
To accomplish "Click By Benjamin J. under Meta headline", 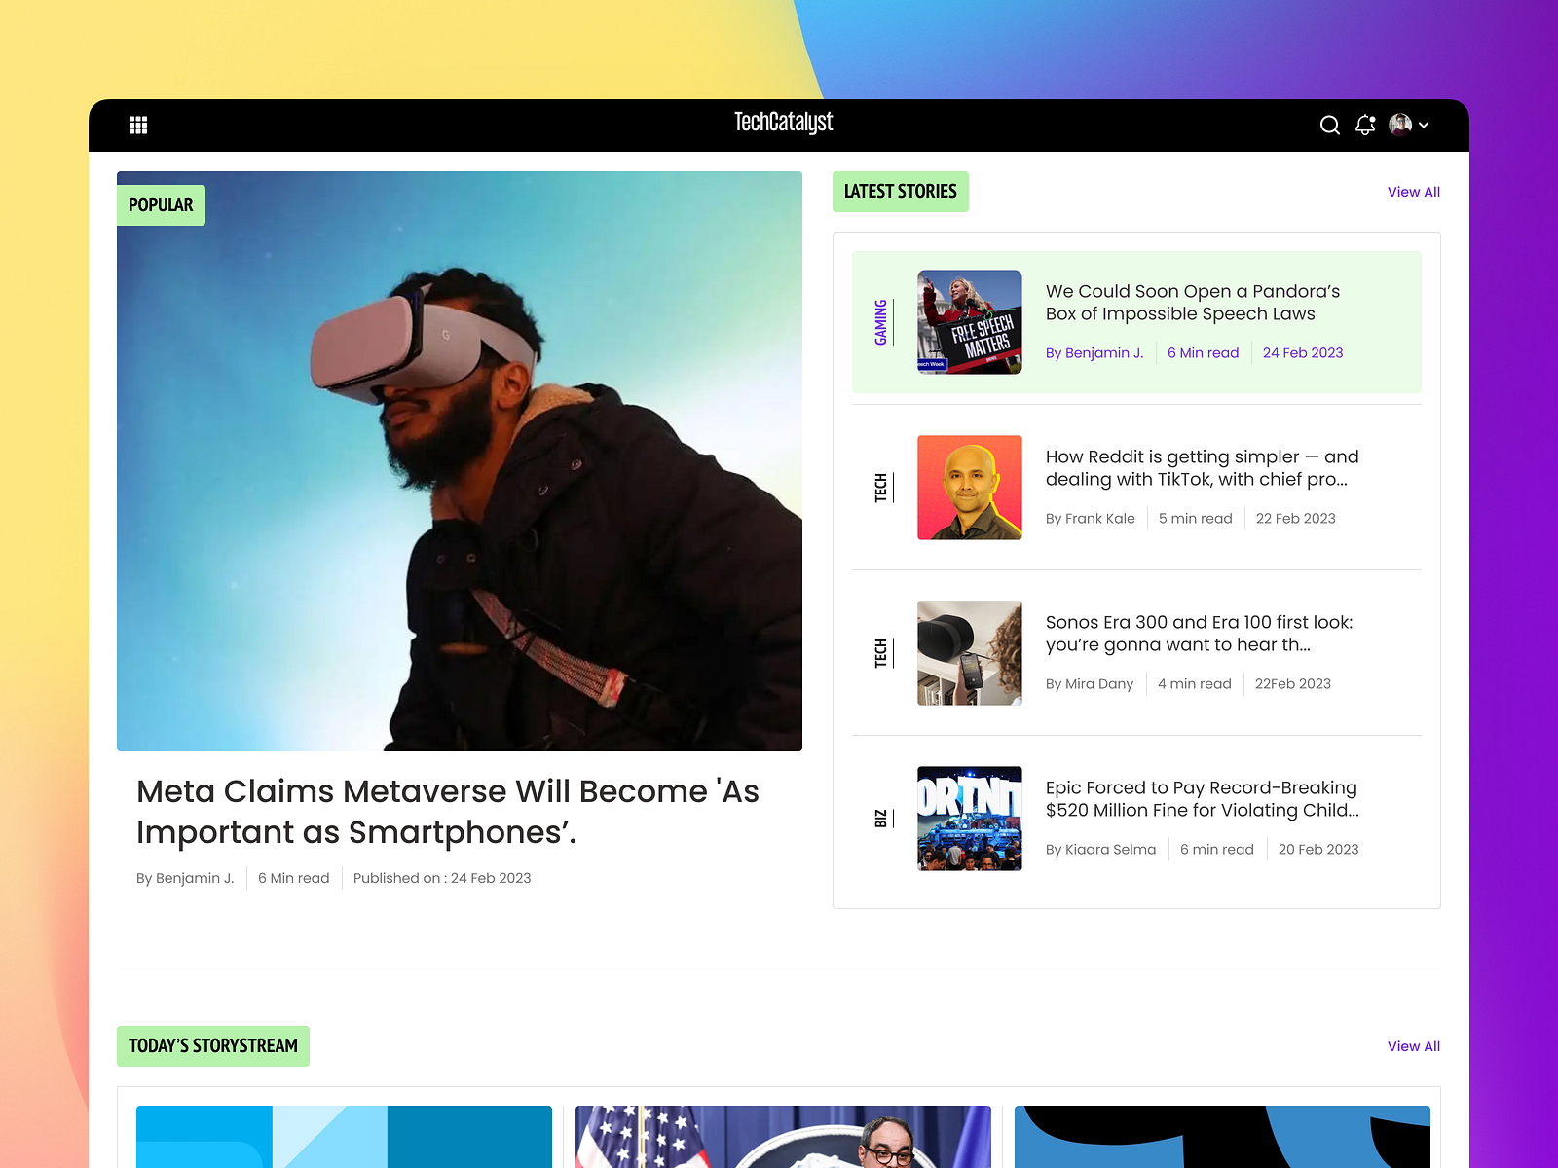I will (x=185, y=878).
